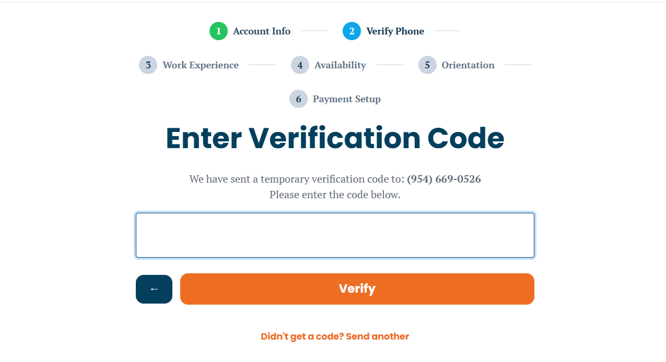Go to the Payment Setup step label
The image size is (666, 362).
point(347,99)
